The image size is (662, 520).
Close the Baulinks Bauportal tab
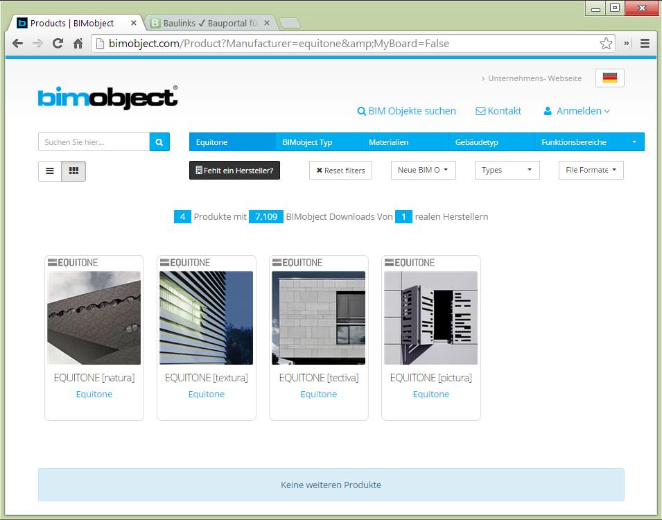267,23
